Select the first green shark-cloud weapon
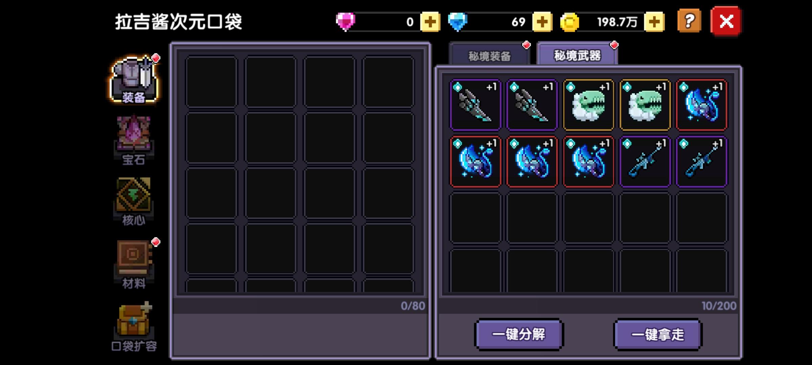The image size is (812, 365). pyautogui.click(x=588, y=105)
